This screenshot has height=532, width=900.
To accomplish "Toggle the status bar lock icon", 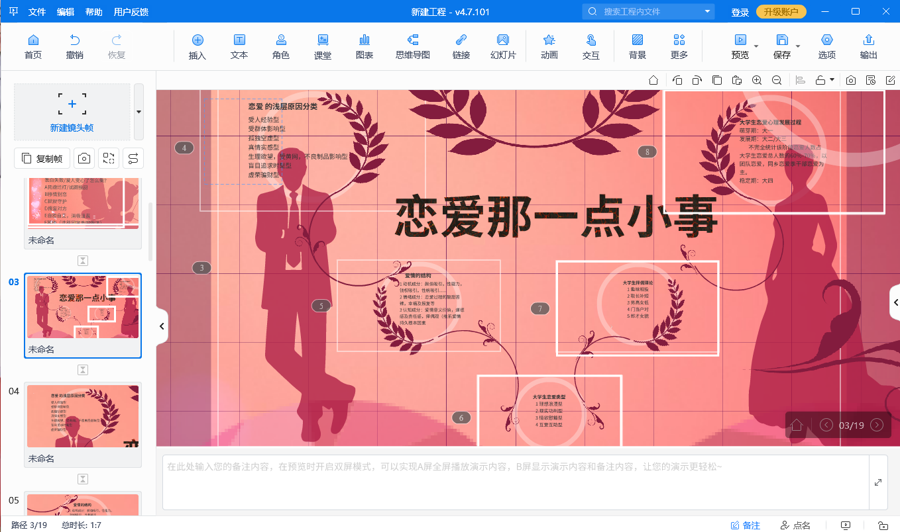I will point(883,525).
